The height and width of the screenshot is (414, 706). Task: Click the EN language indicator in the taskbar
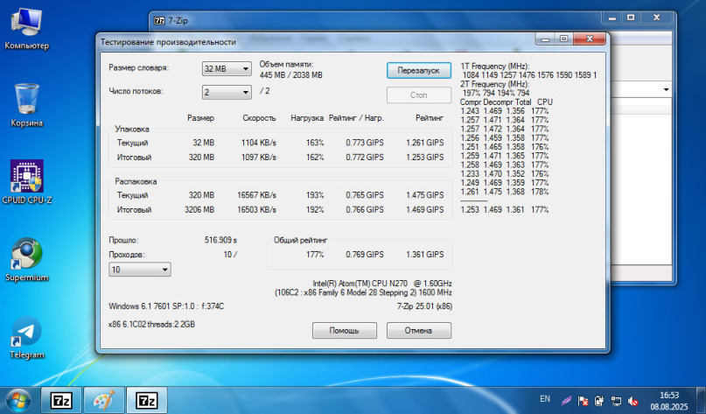pos(544,400)
